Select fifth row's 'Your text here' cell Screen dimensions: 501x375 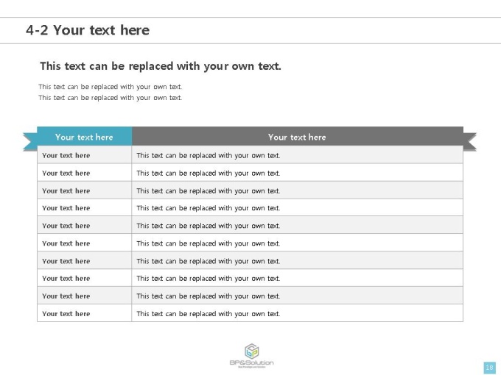84,225
